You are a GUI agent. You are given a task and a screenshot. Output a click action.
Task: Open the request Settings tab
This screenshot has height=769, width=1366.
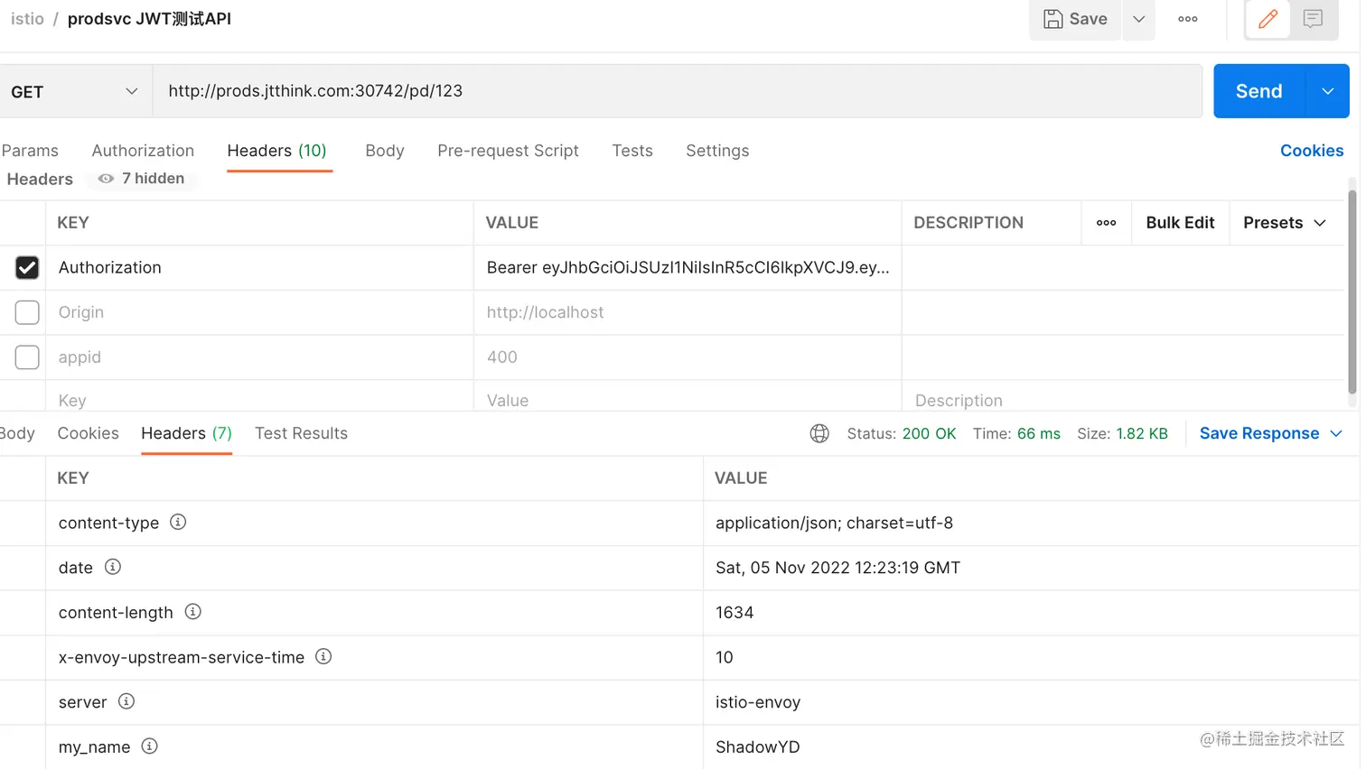pos(717,151)
